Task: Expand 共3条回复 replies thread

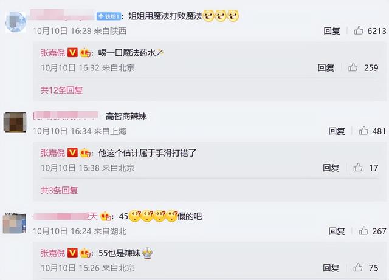Action: point(59,191)
